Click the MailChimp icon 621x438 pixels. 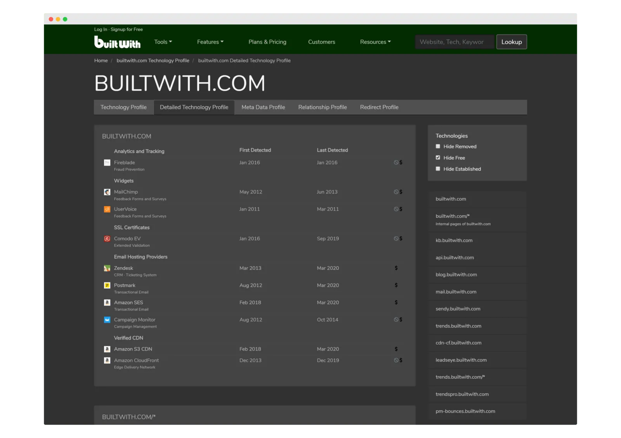[107, 192]
